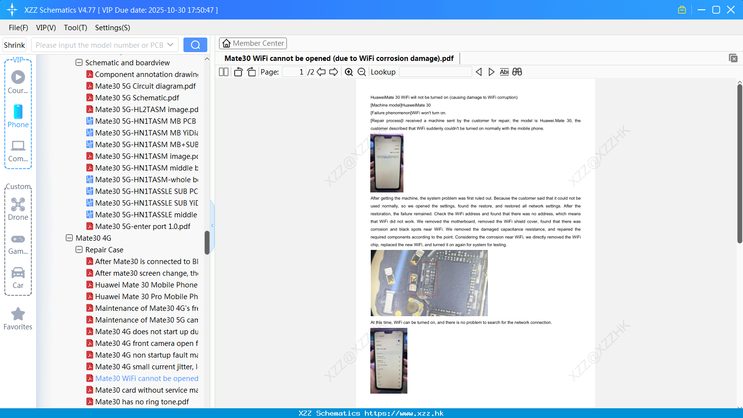Screen dimensions: 743x418
Task: Open the Tool(T) menu
Action: pos(76,28)
